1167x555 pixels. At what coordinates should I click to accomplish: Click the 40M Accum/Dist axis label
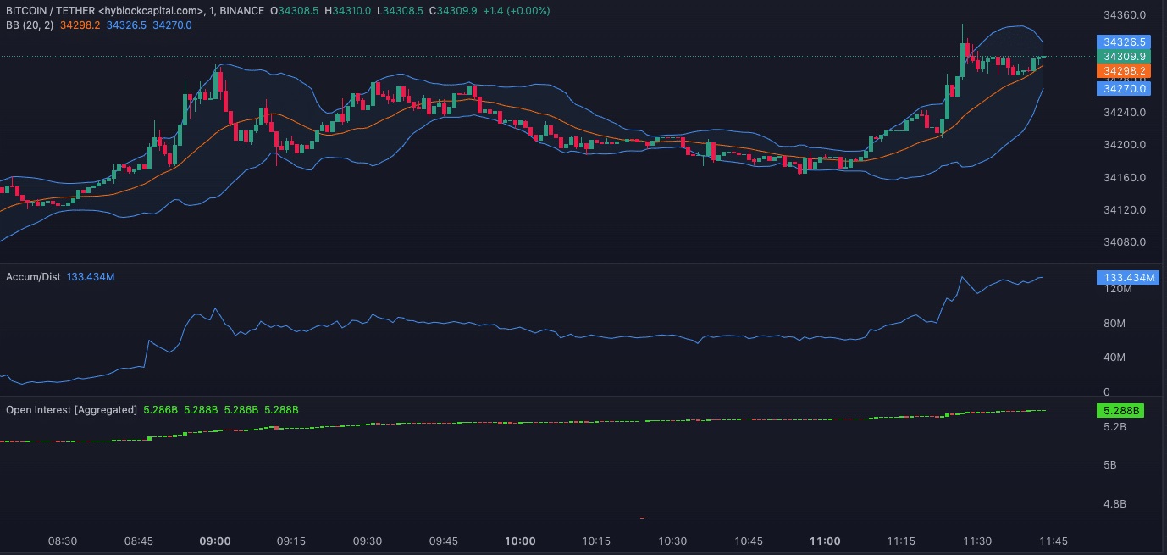point(1116,358)
